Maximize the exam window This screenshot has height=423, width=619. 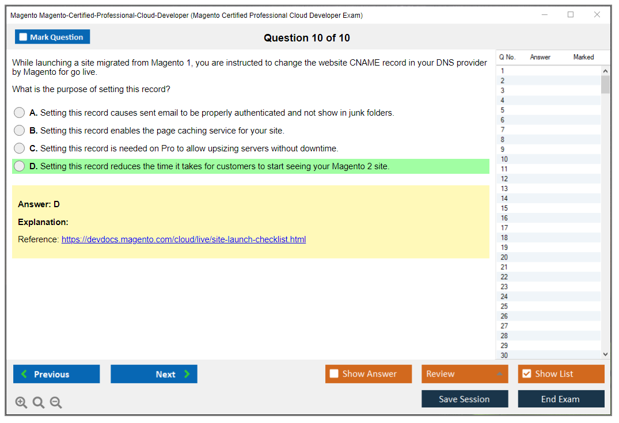click(x=571, y=15)
